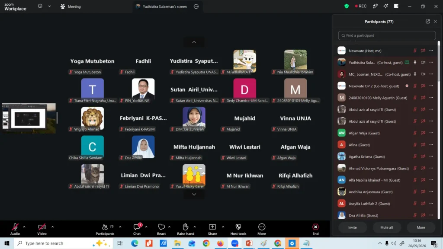Image resolution: width=443 pixels, height=249 pixels.
Task: Open shared screen options ellipsis
Action: pyautogui.click(x=196, y=6)
